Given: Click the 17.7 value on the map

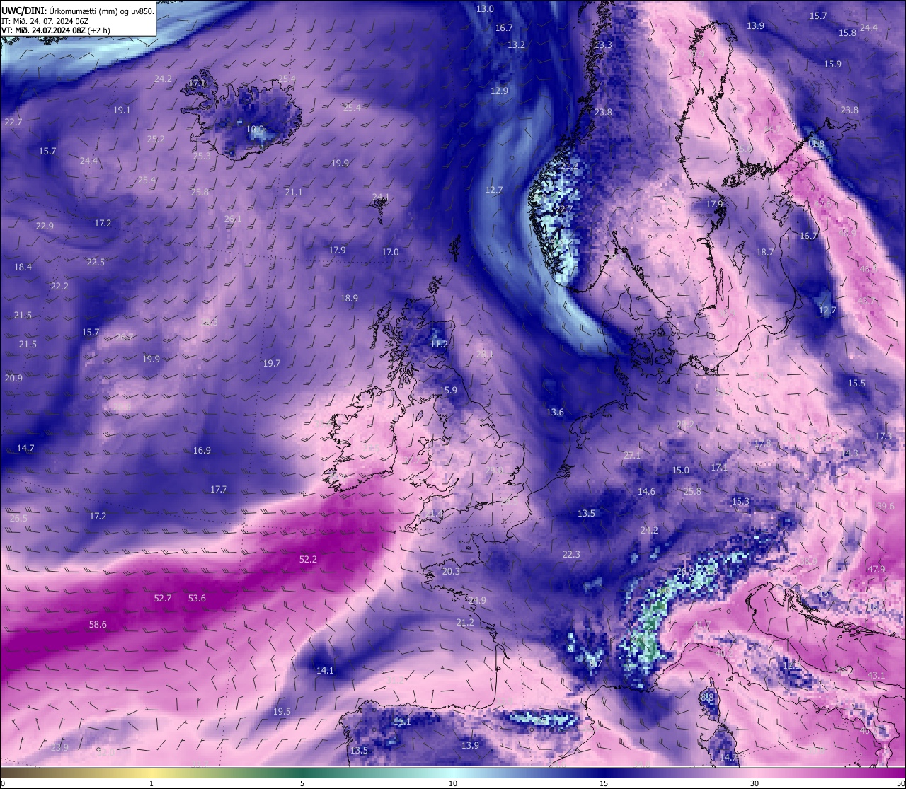Looking at the screenshot, I should 219,489.
